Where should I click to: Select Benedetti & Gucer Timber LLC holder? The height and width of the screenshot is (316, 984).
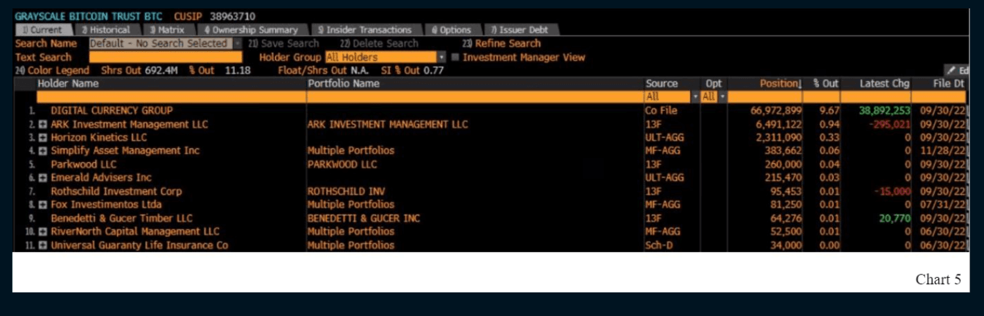tap(121, 218)
